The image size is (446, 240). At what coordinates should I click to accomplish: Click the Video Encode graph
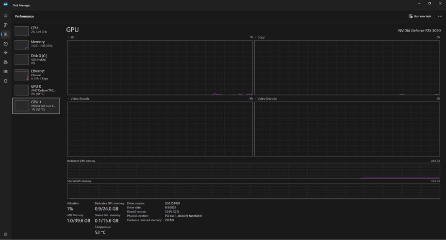(x=160, y=129)
